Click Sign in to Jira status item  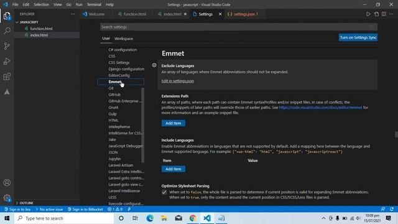point(17,209)
